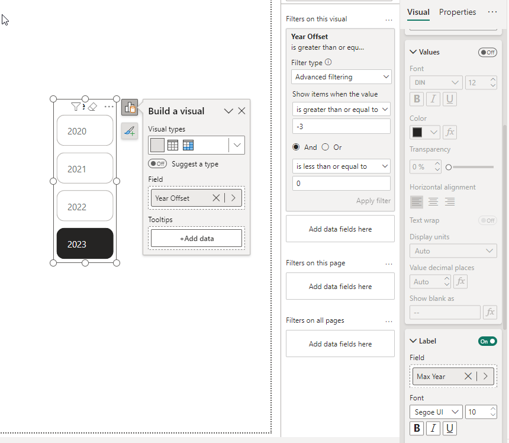Select the table visual type icon
Viewport: 509px width, 443px height.
[x=173, y=145]
